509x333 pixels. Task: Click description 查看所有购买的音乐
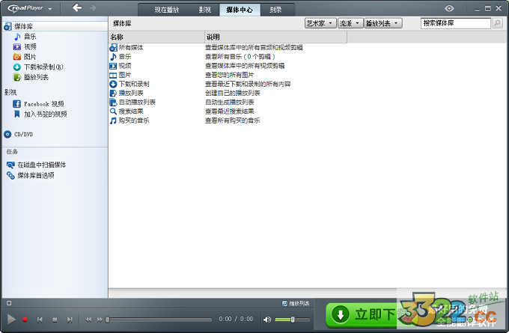[233, 120]
